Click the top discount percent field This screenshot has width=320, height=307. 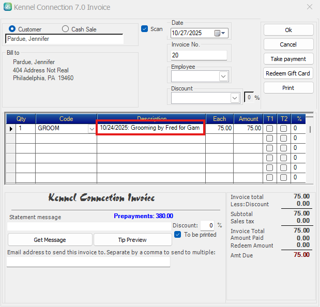point(249,97)
